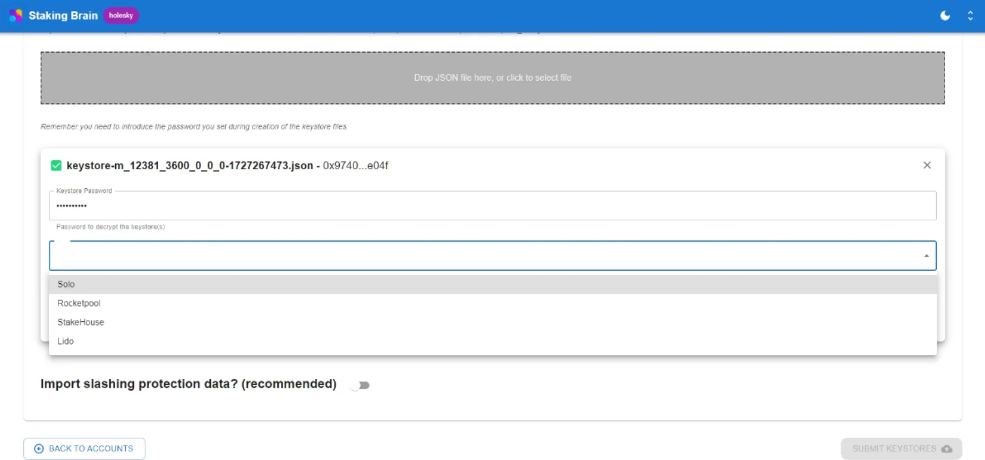Click the cloud upload icon on Submit Keystores
Image resolution: width=985 pixels, height=460 pixels.
pos(946,449)
